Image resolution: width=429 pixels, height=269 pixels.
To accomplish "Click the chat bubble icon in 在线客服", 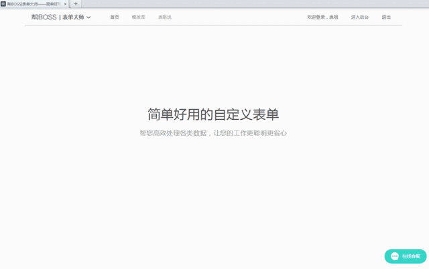I will click(x=395, y=256).
